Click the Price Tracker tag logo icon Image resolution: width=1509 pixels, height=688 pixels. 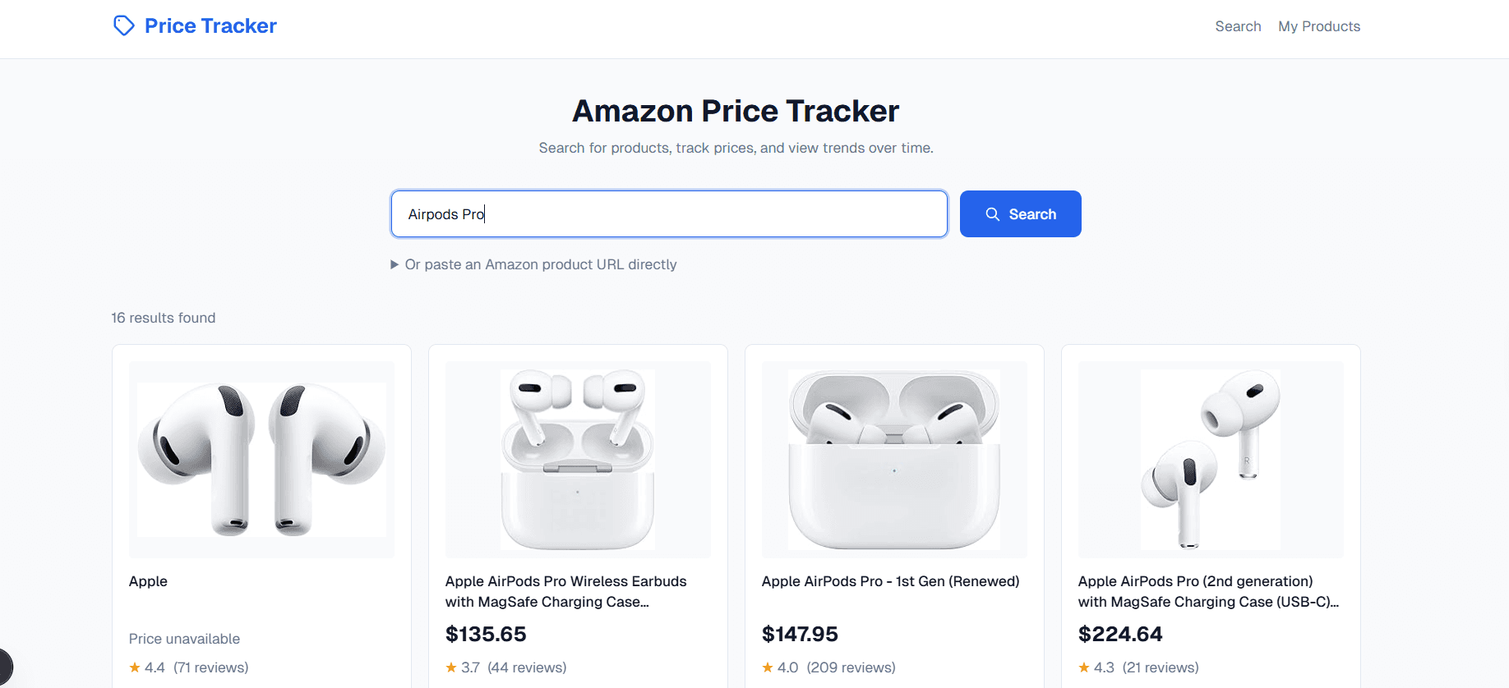(124, 25)
